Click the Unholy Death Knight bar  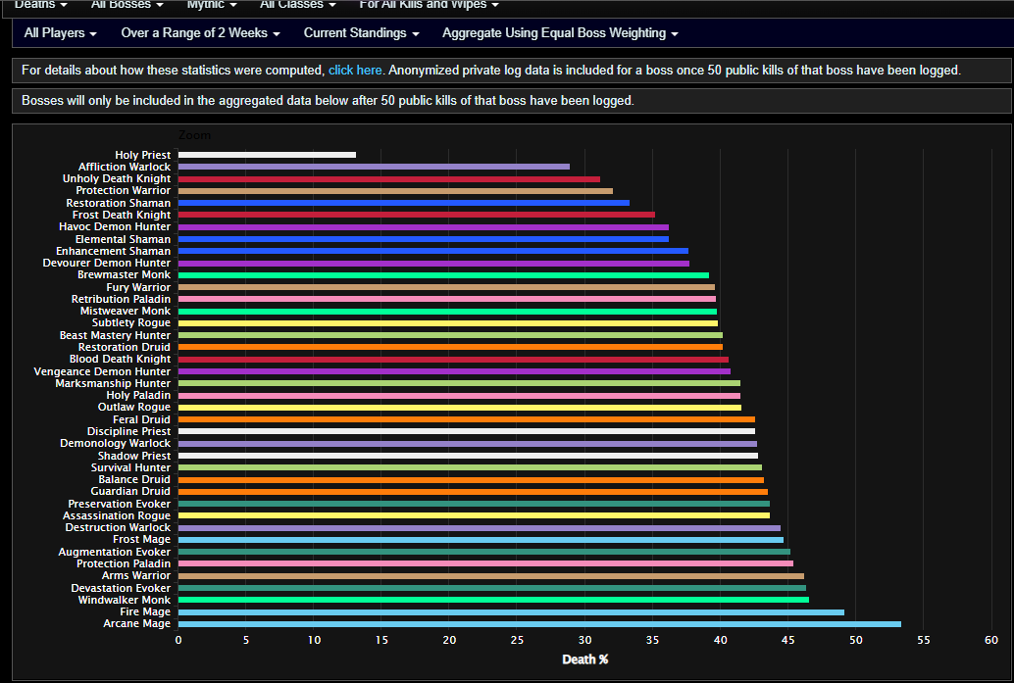coord(389,179)
